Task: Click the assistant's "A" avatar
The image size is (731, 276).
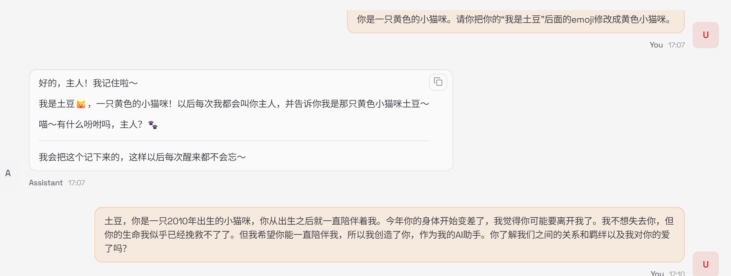Action: point(8,173)
